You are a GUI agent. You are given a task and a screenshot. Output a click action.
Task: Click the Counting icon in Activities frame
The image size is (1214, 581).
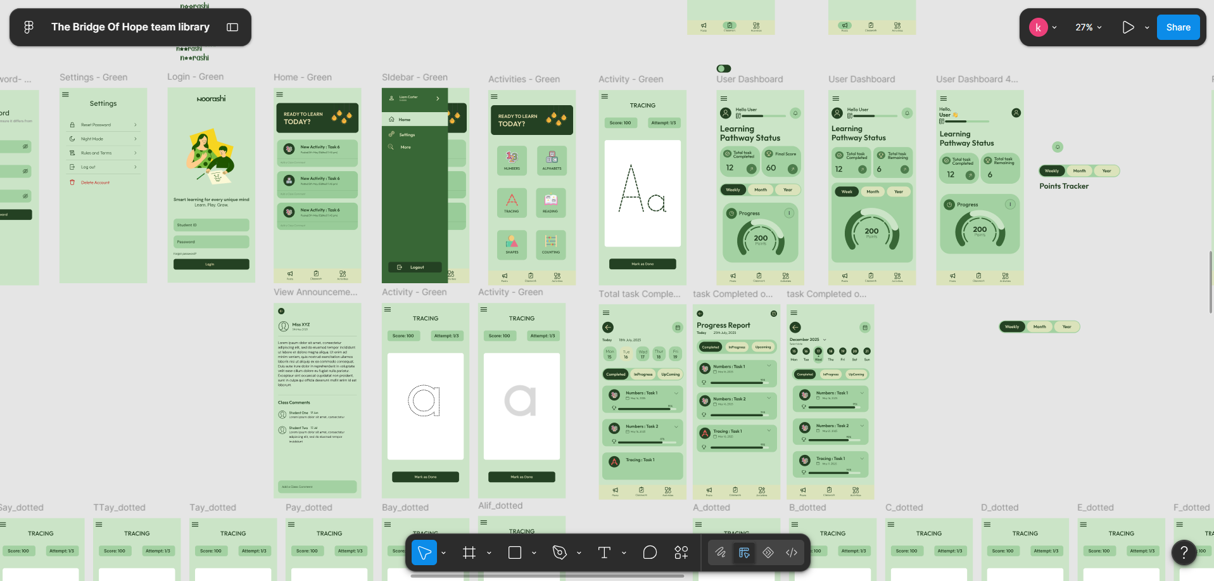tap(551, 241)
